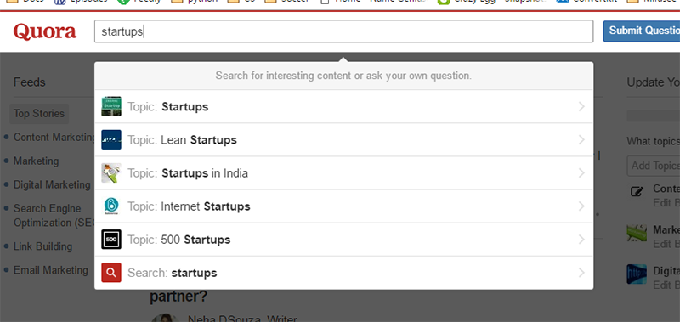Click the red search magnifier icon

[x=111, y=273]
